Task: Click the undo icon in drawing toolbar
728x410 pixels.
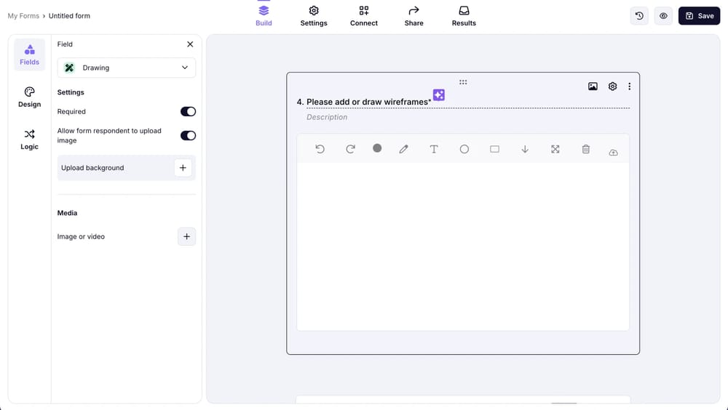Action: (320, 149)
